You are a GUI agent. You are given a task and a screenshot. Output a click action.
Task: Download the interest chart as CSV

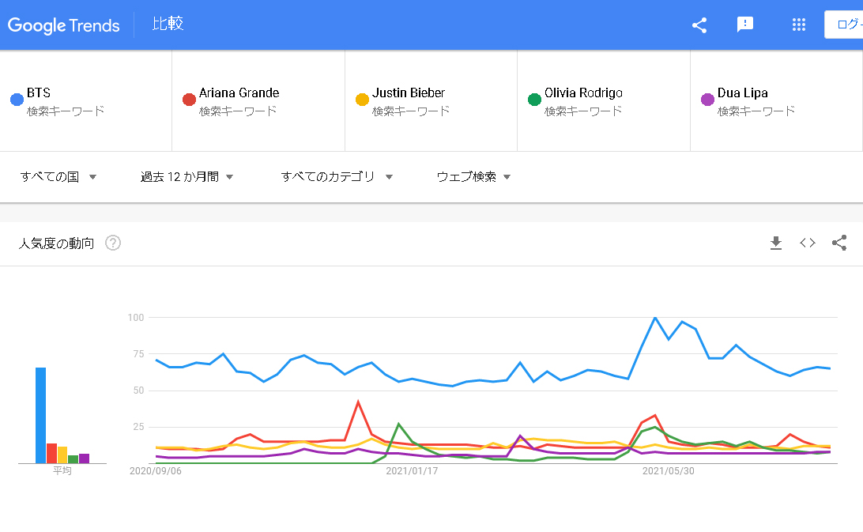tap(776, 243)
